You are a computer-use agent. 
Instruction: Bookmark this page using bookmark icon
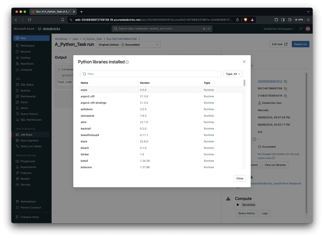[63, 20]
